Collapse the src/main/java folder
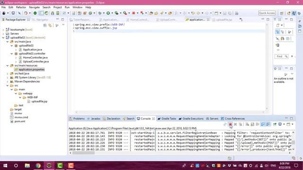This screenshot has width=303, height=170. pos(8,42)
